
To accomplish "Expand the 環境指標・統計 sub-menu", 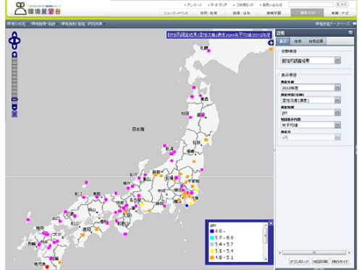I will click(x=44, y=24).
